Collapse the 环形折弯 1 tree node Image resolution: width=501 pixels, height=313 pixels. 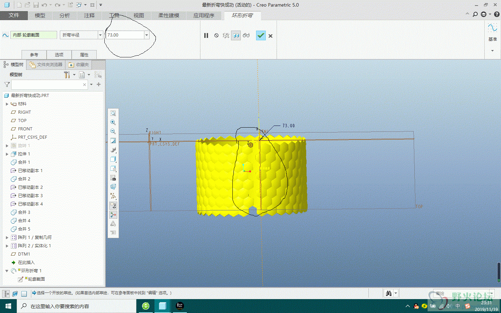pyautogui.click(x=7, y=271)
